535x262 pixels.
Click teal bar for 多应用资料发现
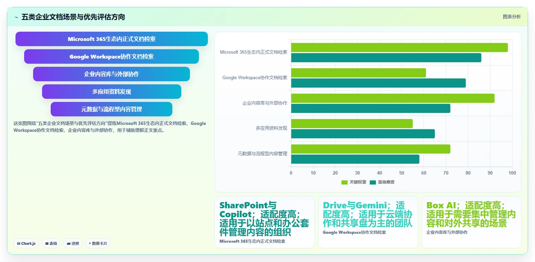click(x=363, y=134)
